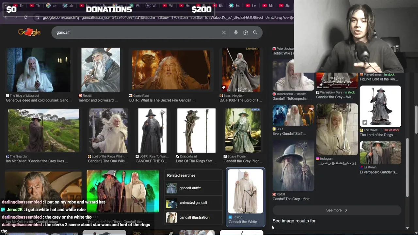Click the La Razón favicon in side panel

click(362, 167)
